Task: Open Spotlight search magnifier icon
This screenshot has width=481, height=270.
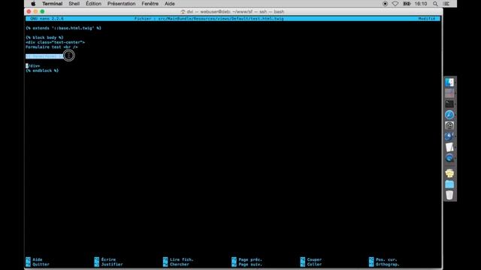Action: (435, 4)
